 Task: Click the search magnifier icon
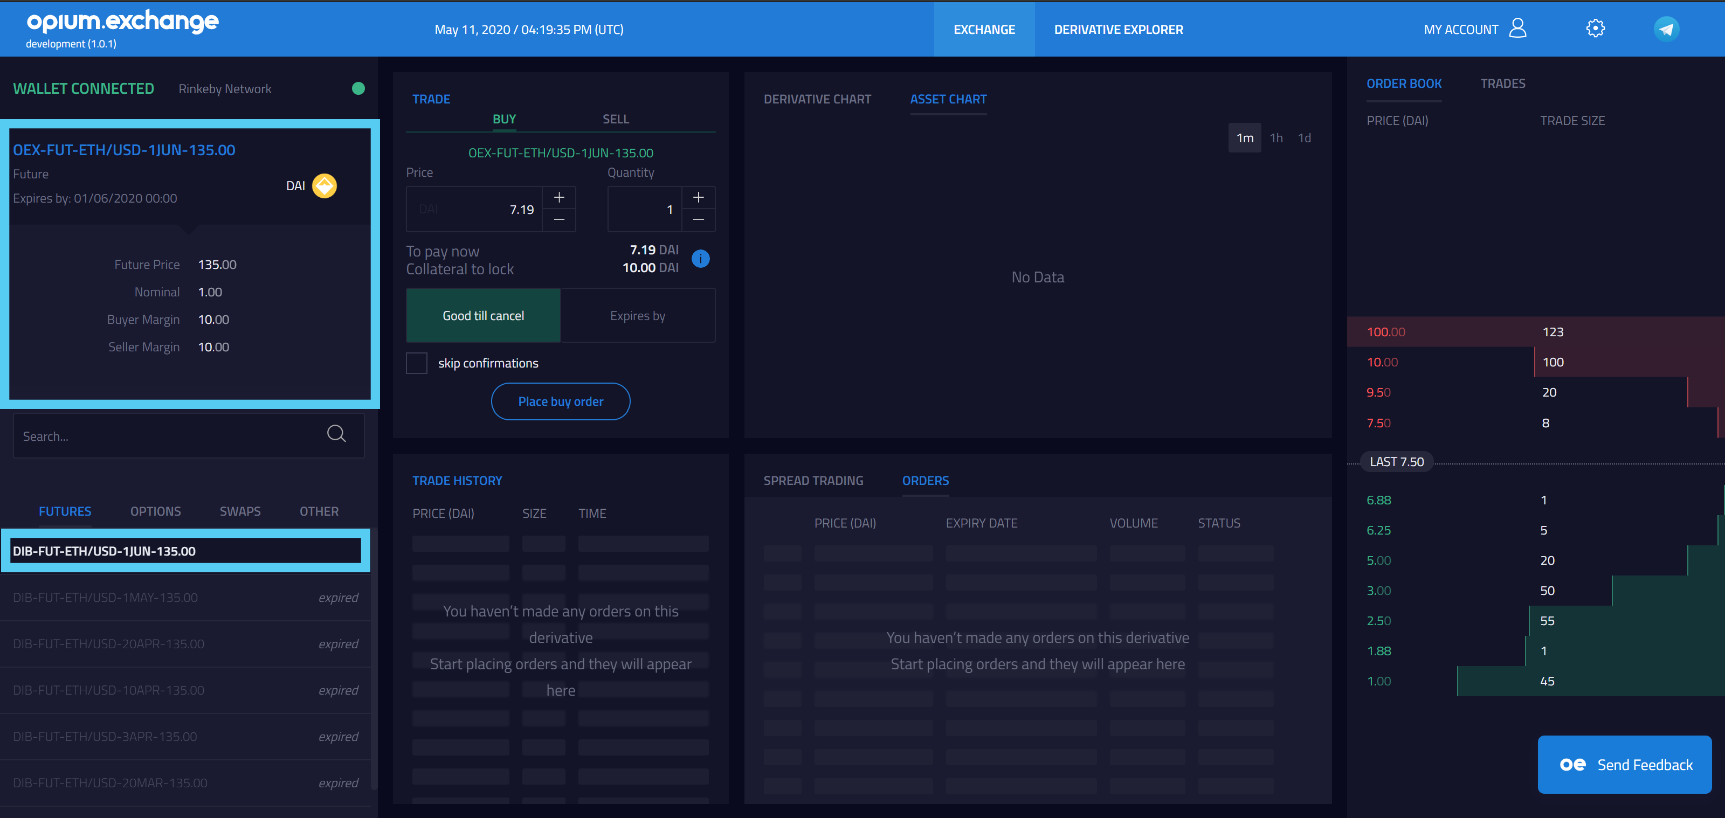pyautogui.click(x=336, y=434)
